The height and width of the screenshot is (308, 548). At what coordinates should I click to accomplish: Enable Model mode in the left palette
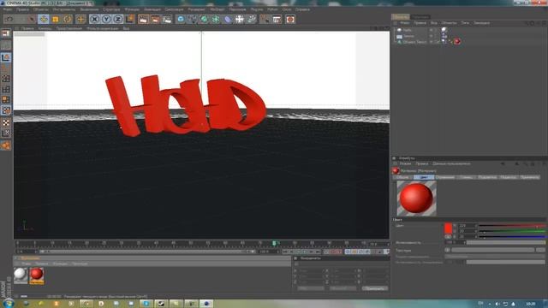pos(6,57)
